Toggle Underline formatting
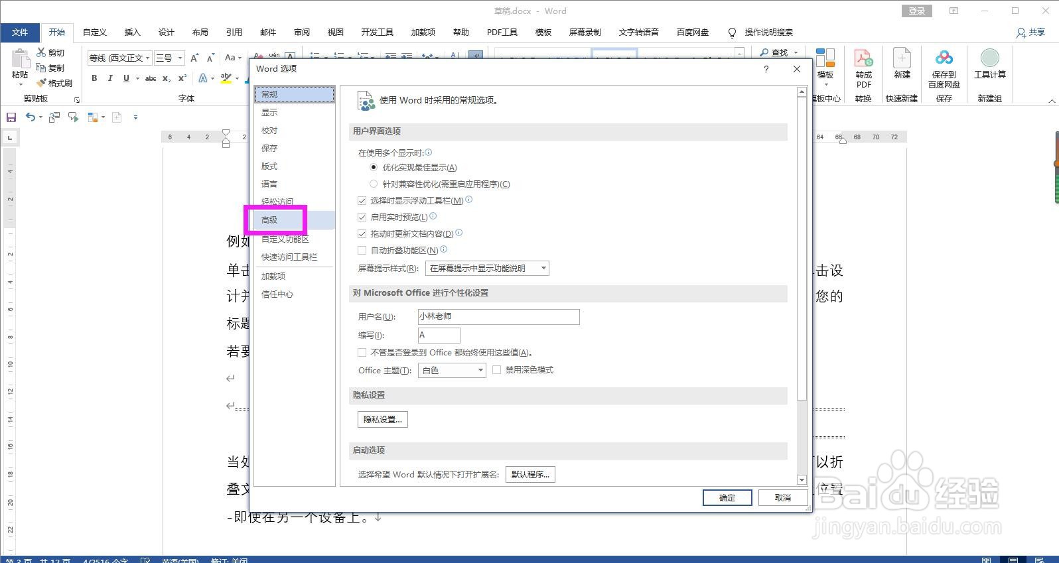This screenshot has height=563, width=1059. pos(126,78)
